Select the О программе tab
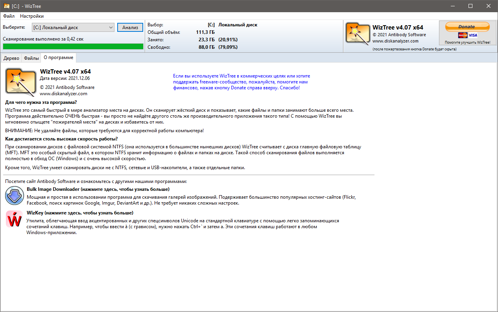 [x=58, y=57]
